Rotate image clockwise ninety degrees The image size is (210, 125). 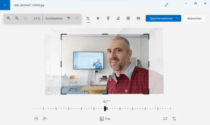pos(45,119)
